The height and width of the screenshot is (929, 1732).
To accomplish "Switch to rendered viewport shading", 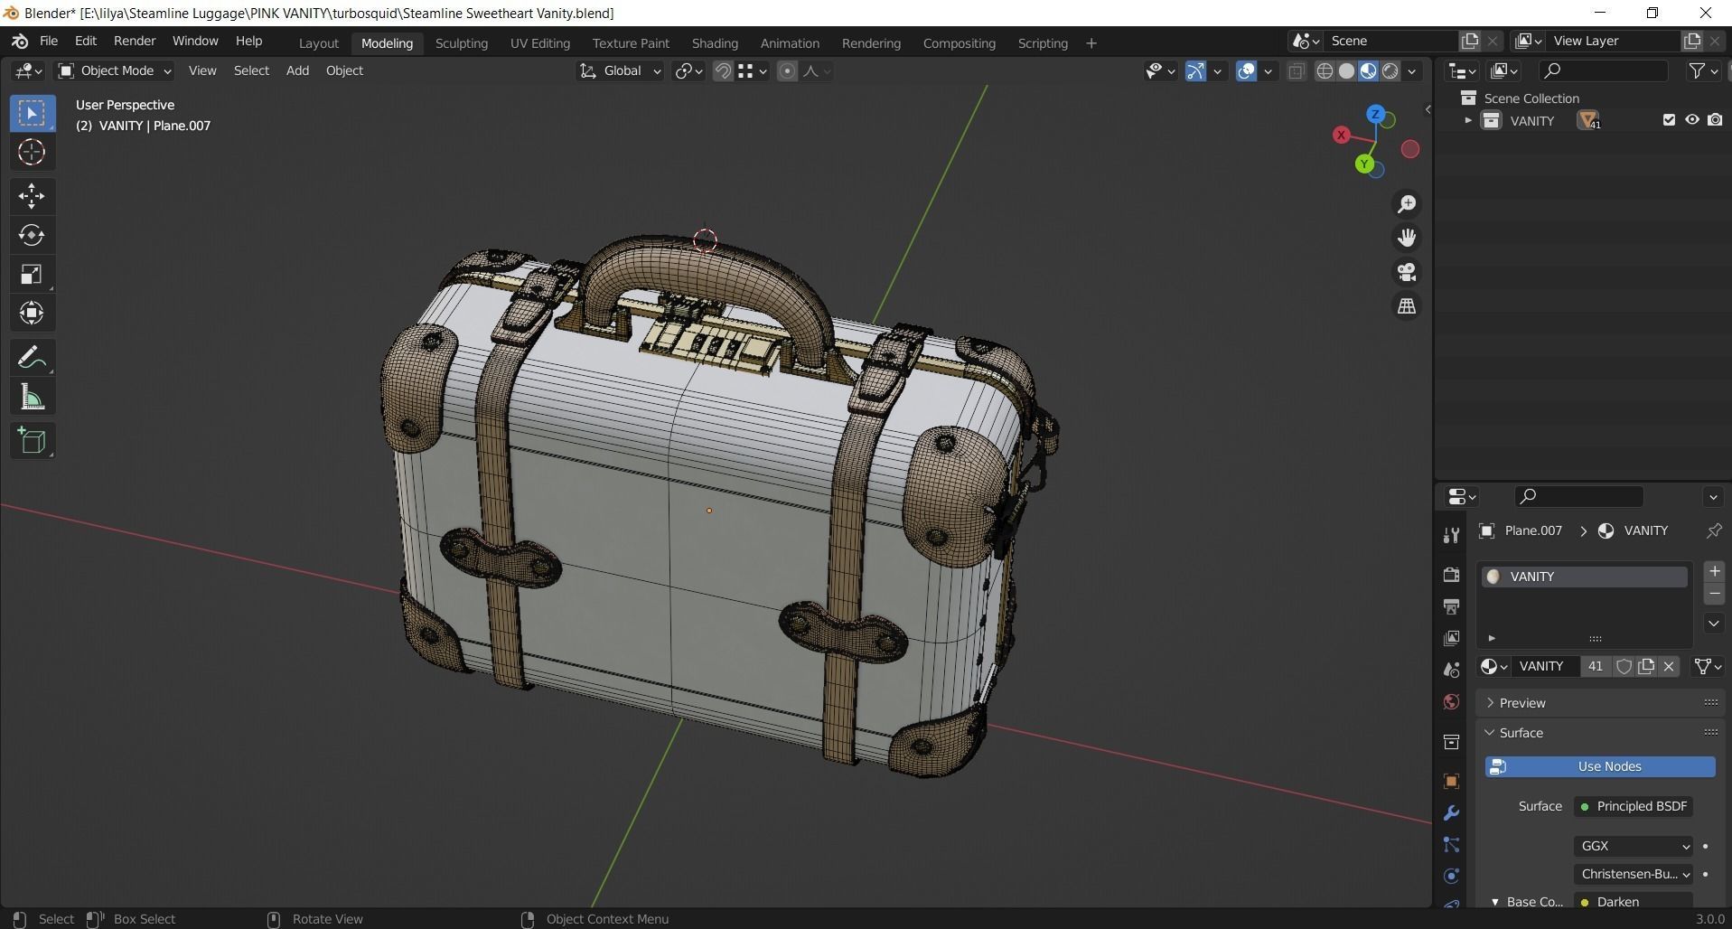I will pos(1390,70).
